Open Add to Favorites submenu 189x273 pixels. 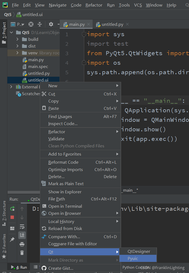[x=80, y=154]
